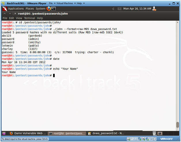Click the '(pablo)' username in the output

point(34,46)
